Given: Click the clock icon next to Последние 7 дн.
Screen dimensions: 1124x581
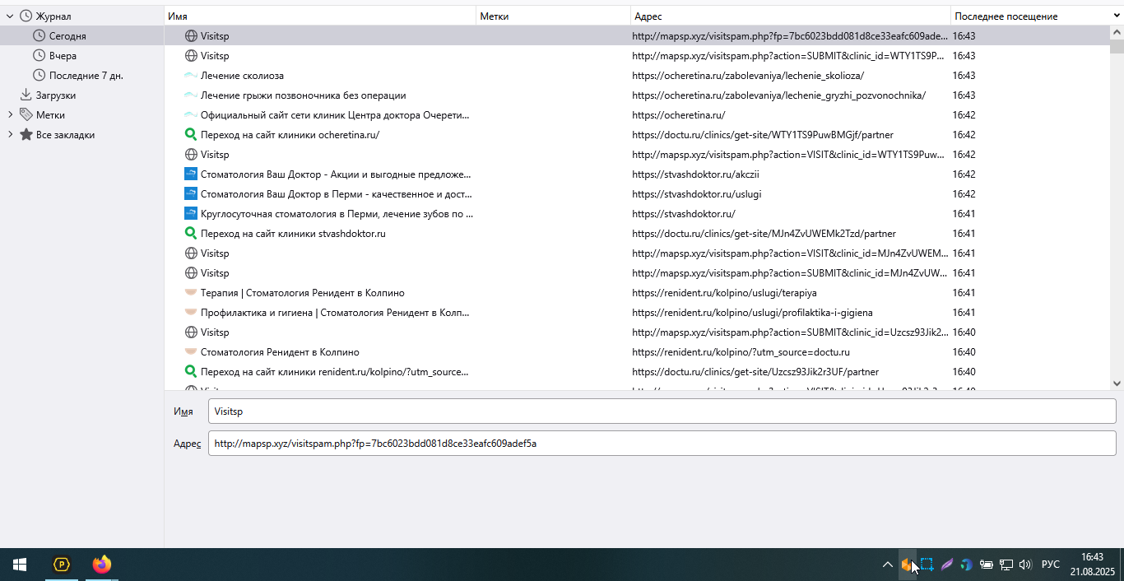Looking at the screenshot, I should pyautogui.click(x=39, y=75).
